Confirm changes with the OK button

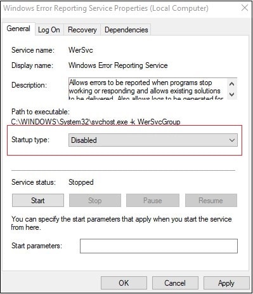pyautogui.click(x=124, y=283)
